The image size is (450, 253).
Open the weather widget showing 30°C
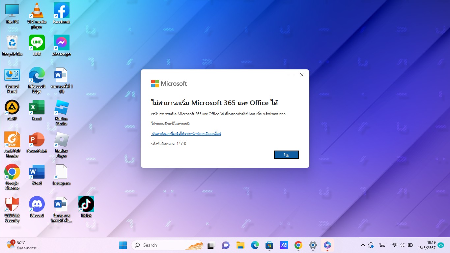(x=22, y=245)
